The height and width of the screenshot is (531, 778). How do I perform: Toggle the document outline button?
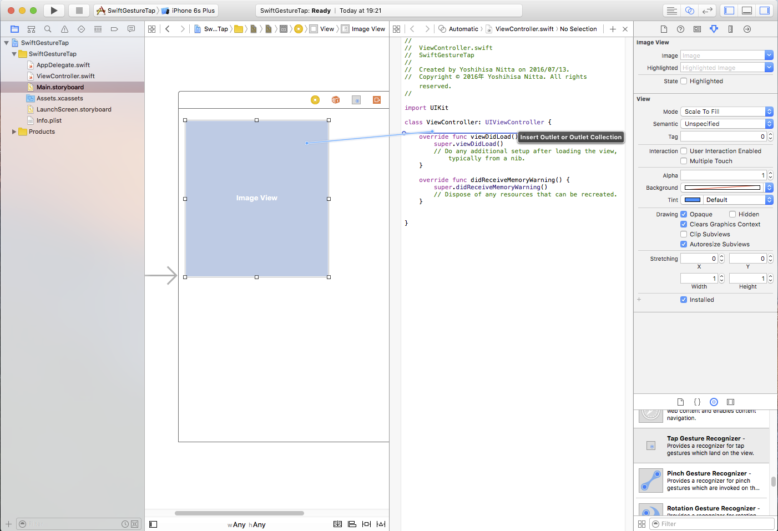[153, 524]
